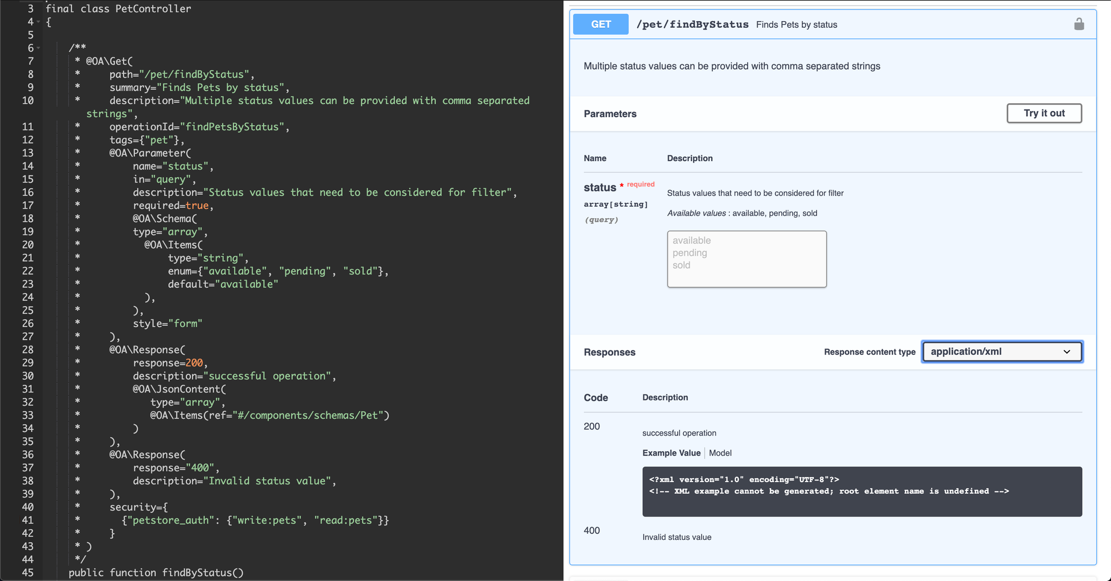Select 'pending' in status list box
The width and height of the screenshot is (1111, 581).
point(690,253)
